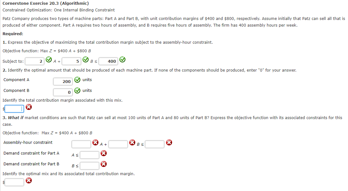
Task: Select the empty contribution margin dollar field
Action: pos(14,109)
